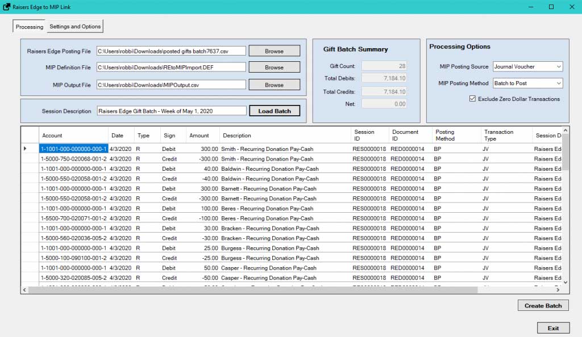582x337 pixels.
Task: Click the Raisers Edge Posting File path field
Action: coord(171,51)
